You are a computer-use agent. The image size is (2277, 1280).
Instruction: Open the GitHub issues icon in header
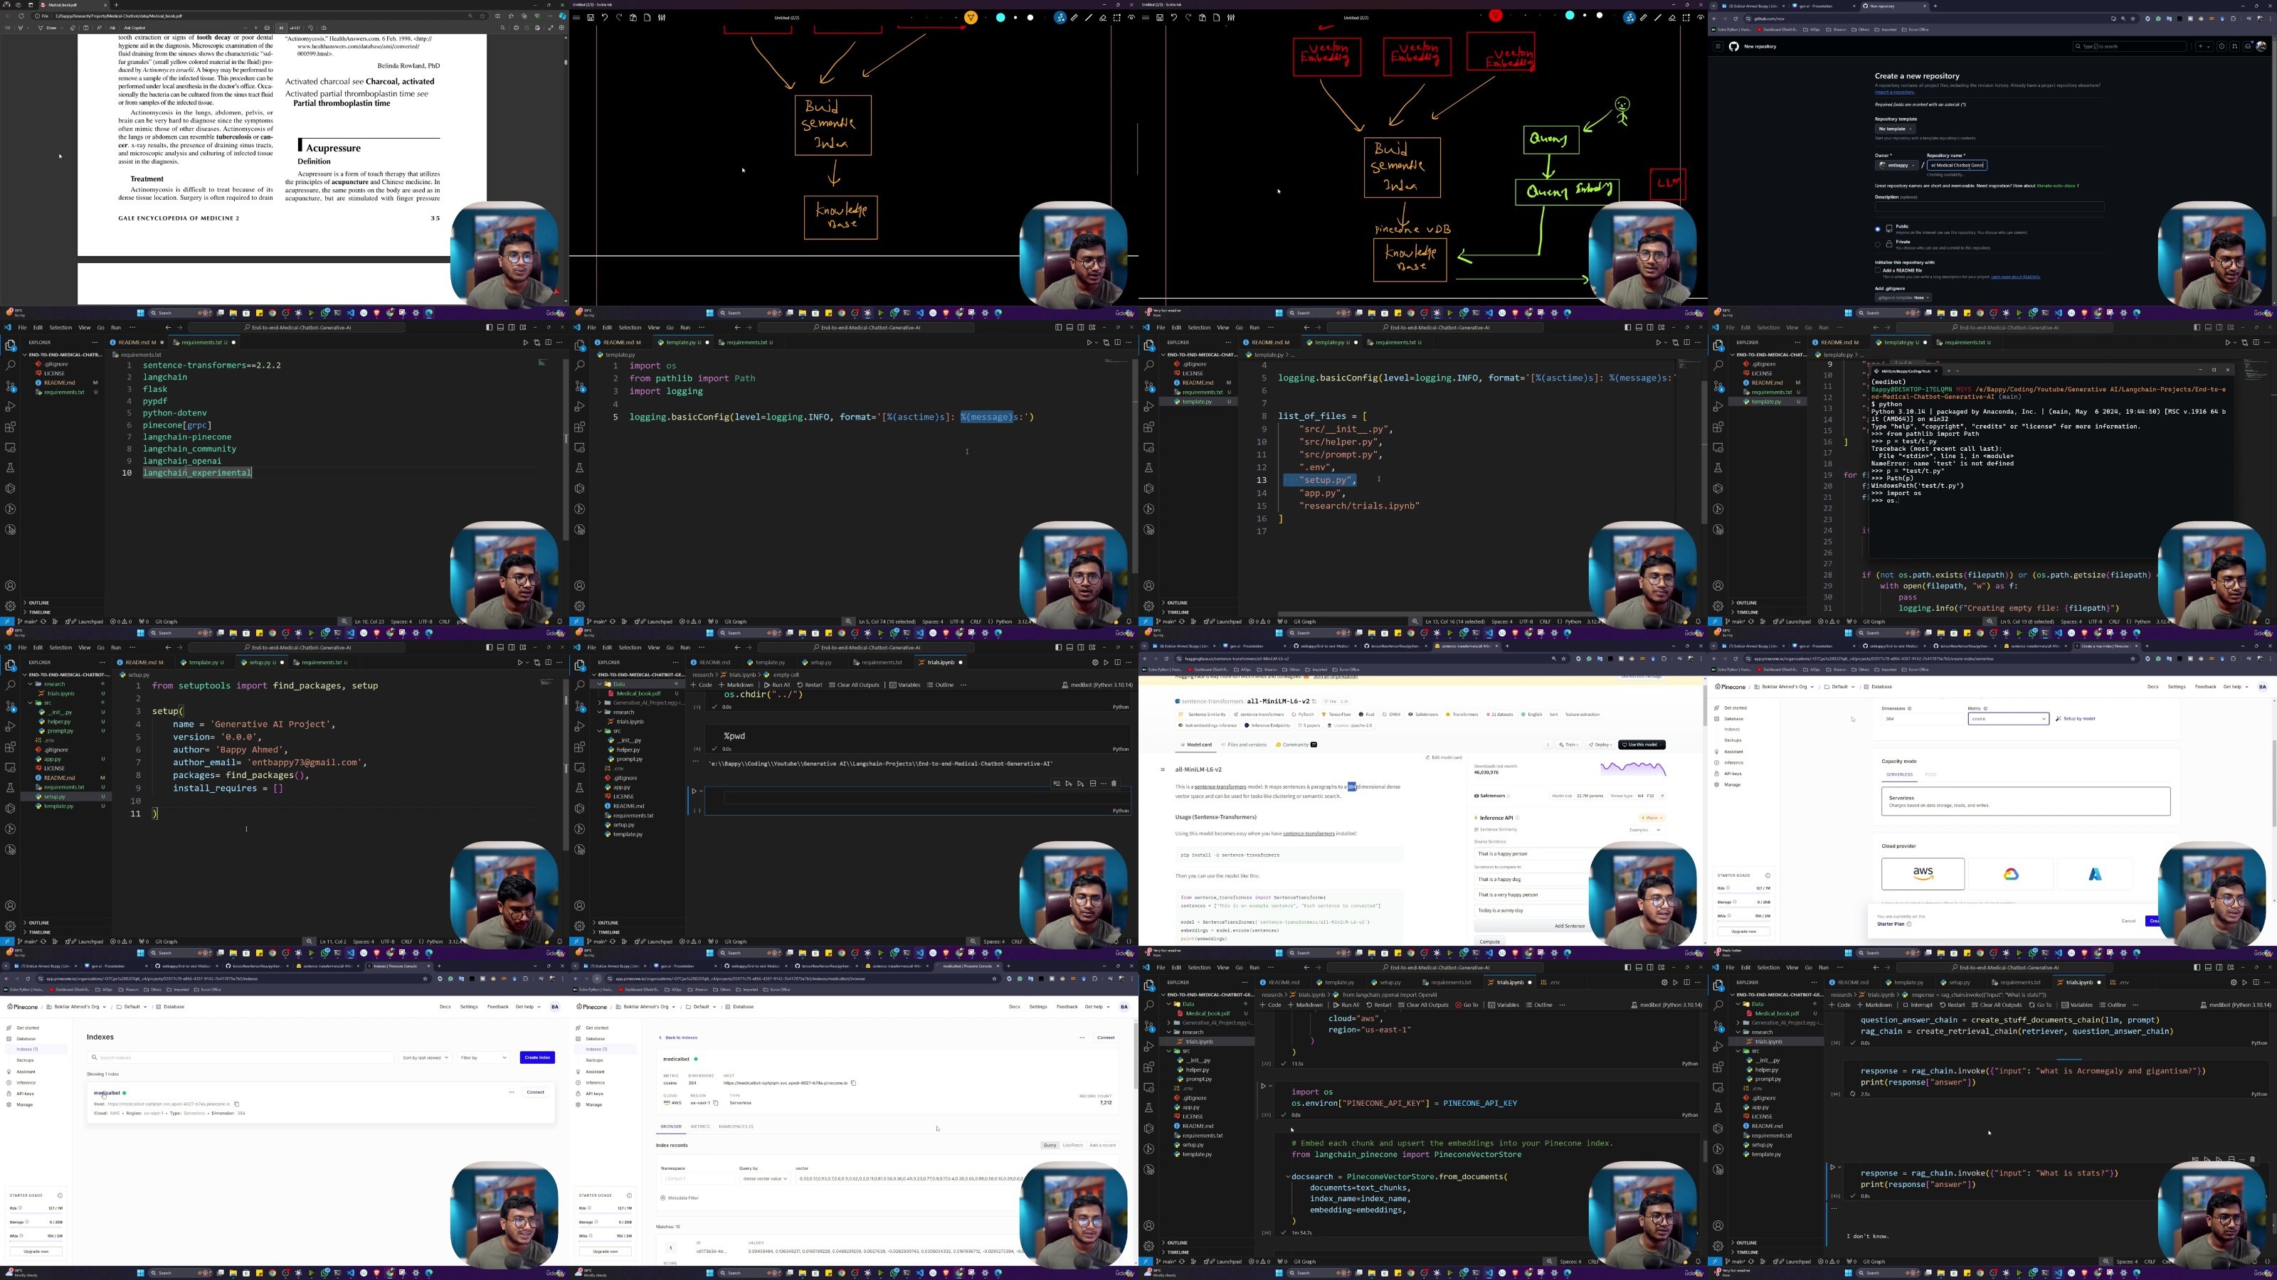2222,46
